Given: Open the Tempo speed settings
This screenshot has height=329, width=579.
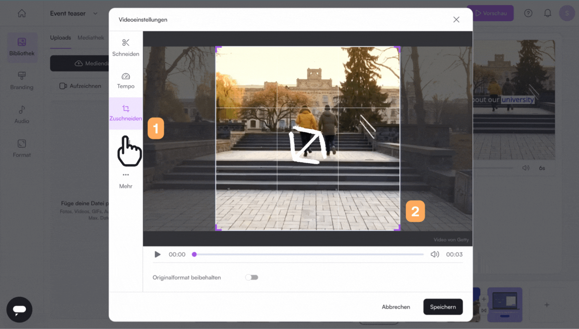Looking at the screenshot, I should tap(125, 80).
